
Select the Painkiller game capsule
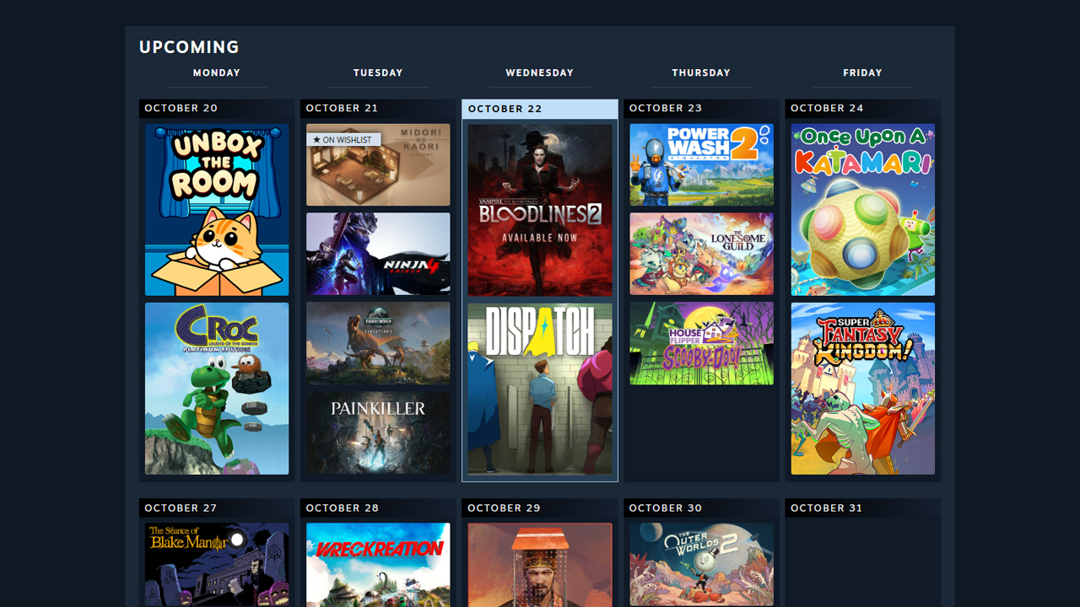point(378,432)
